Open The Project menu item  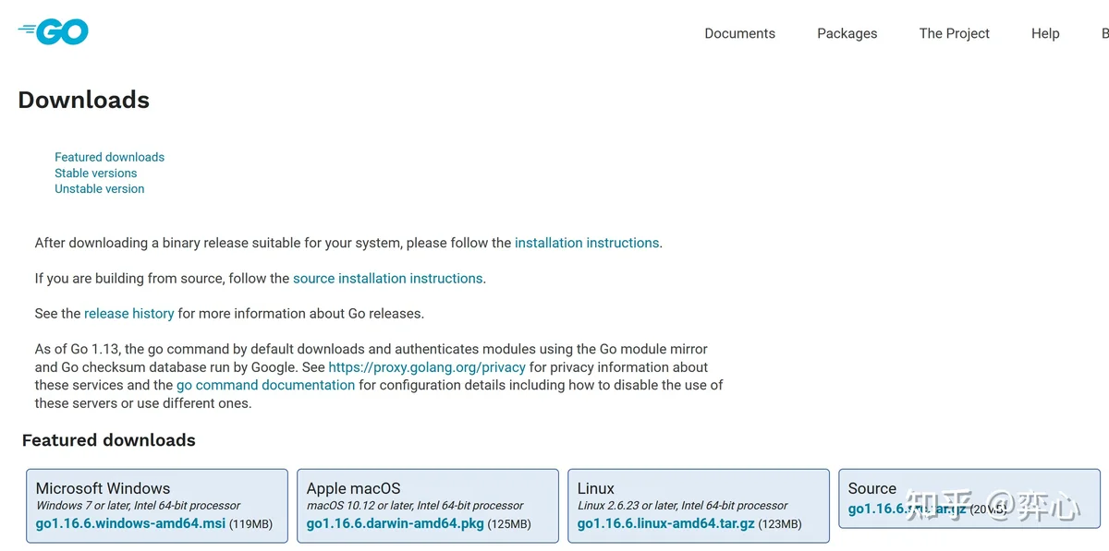954,33
